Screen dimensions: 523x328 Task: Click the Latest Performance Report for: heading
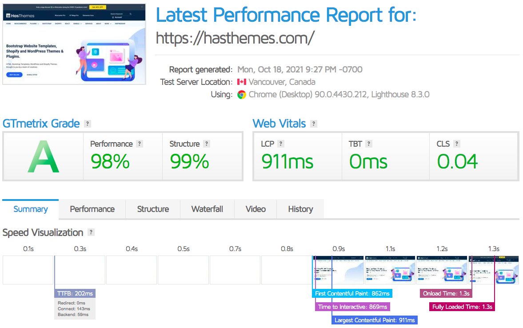point(286,16)
